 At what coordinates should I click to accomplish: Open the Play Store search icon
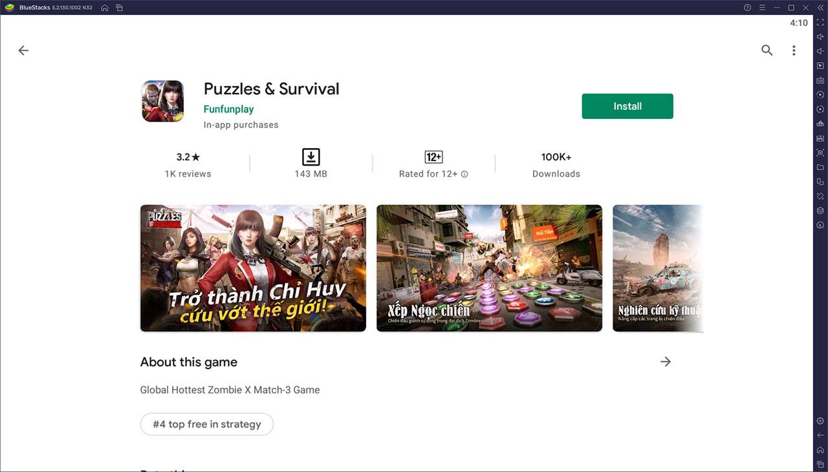pos(767,50)
